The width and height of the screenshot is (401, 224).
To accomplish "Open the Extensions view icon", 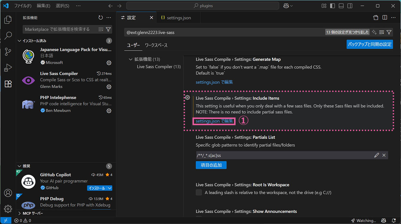I will click(x=8, y=84).
